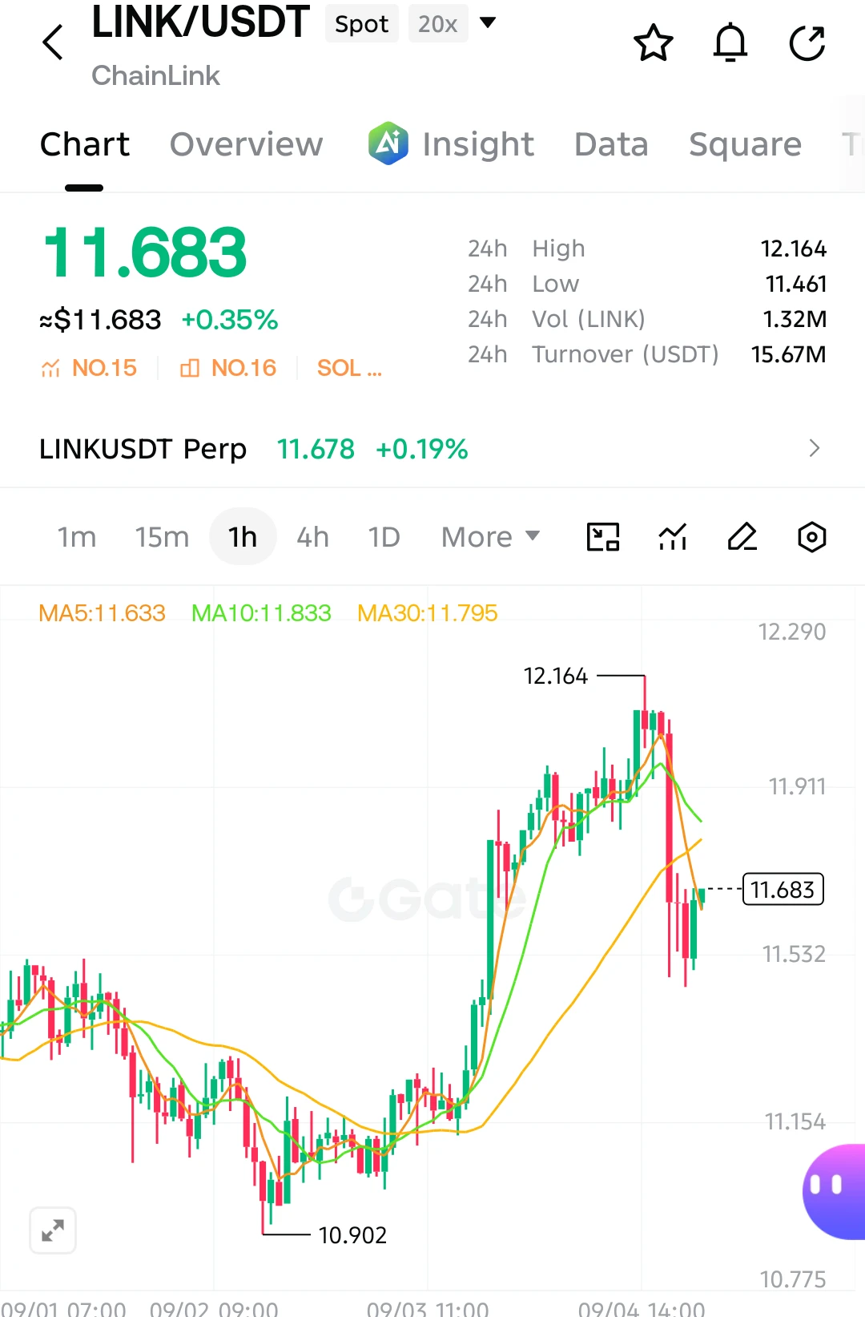
Task: Select the 4h timeframe
Action: click(x=312, y=536)
